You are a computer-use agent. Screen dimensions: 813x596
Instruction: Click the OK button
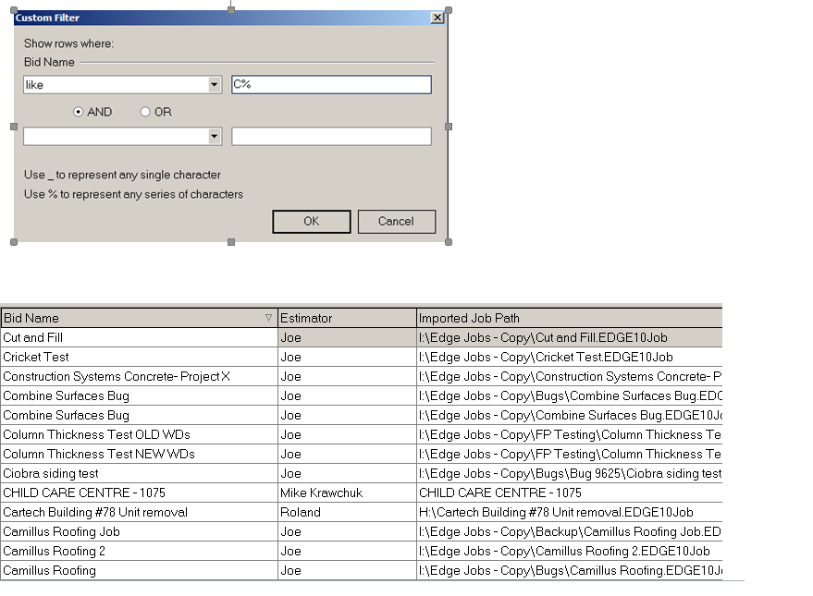pyautogui.click(x=311, y=222)
